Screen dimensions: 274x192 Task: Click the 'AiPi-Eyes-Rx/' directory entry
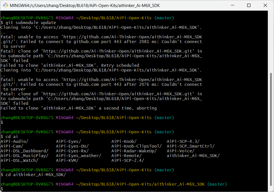point(72,151)
